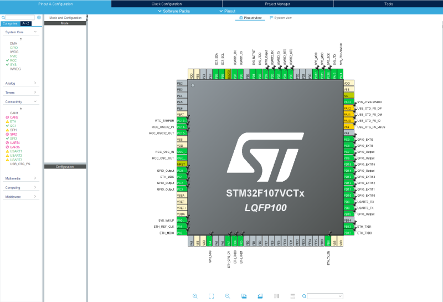
Task: Type in the peripheral search field
Action: 20,18
